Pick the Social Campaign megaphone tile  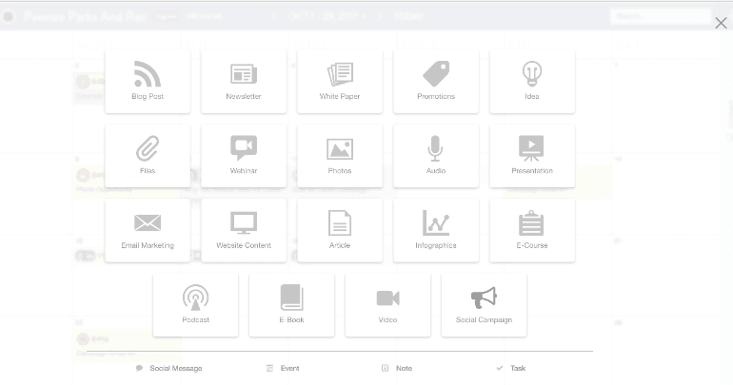[484, 304]
